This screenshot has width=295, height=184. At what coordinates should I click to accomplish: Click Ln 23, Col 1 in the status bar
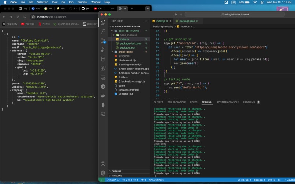point(244,180)
